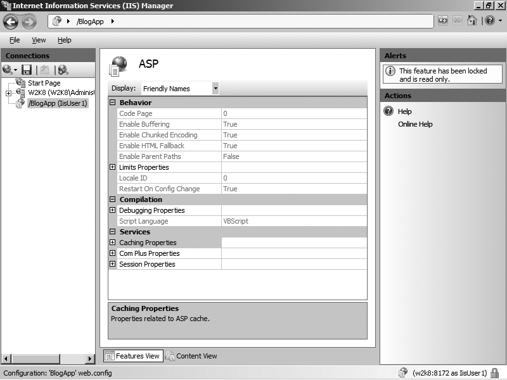
Task: Save current connections with floppy disk icon
Action: tap(27, 70)
